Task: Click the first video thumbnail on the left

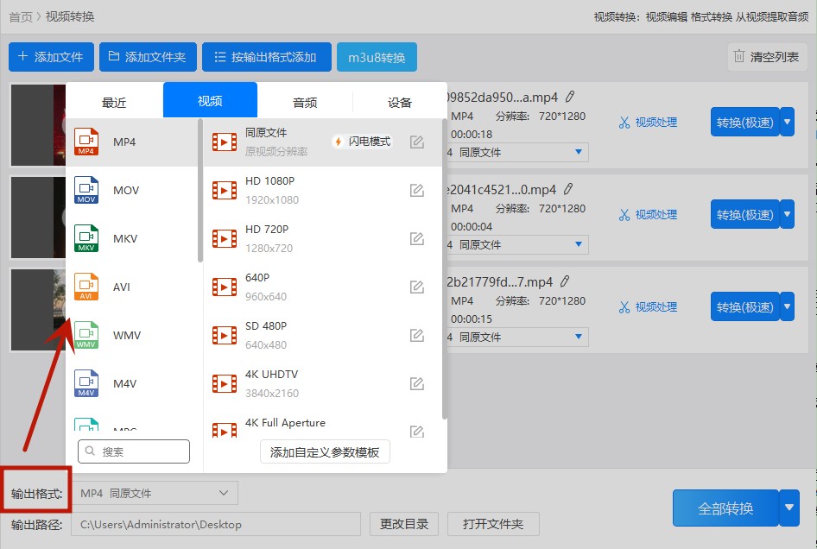Action: pos(36,125)
